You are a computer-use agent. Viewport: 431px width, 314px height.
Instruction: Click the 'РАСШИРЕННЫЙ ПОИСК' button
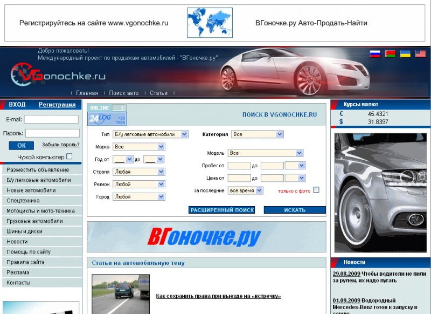tap(222, 210)
